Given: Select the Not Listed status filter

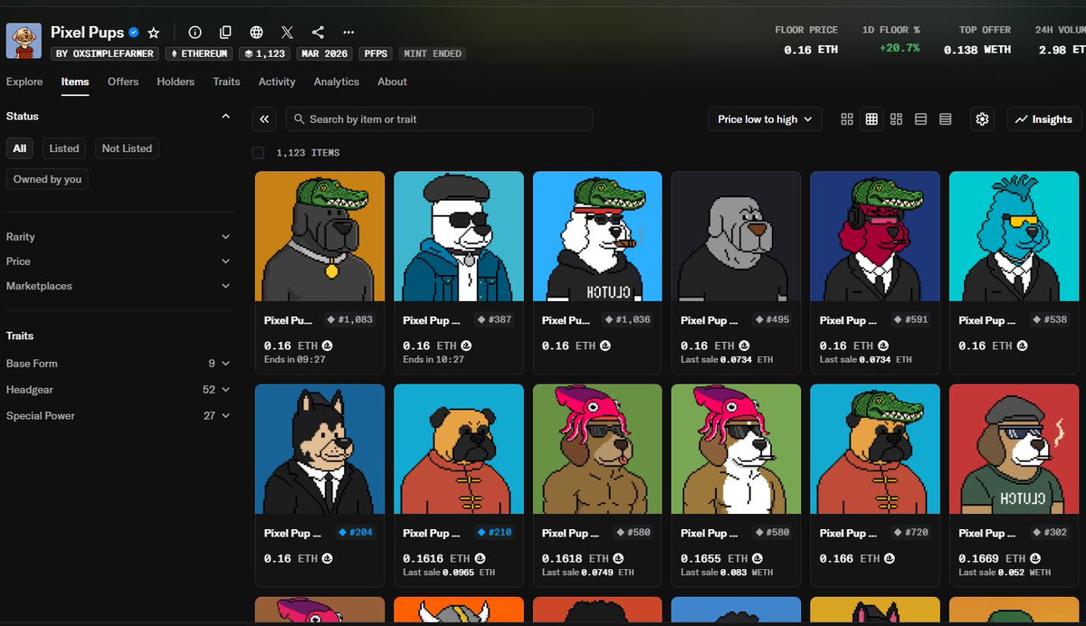Looking at the screenshot, I should [127, 148].
